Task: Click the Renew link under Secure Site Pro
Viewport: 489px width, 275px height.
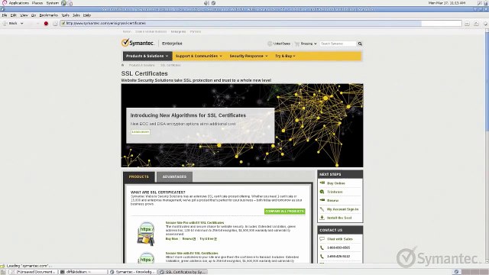Action: (189, 239)
